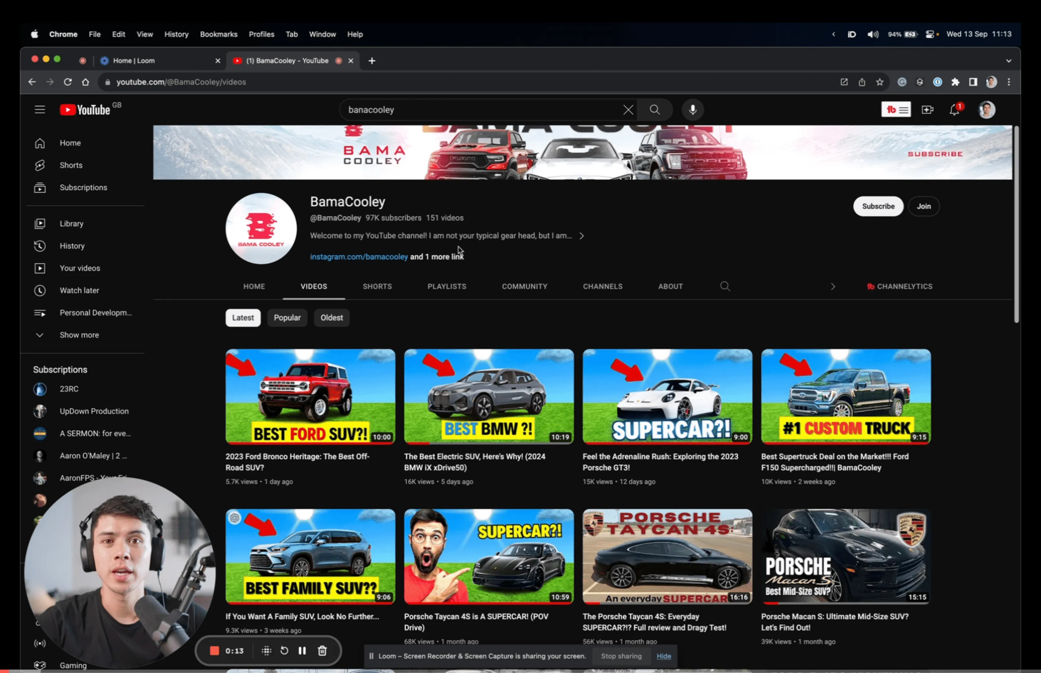Expand hidden menu bar items chevron
Screen dimensions: 1041x673
click(833, 34)
